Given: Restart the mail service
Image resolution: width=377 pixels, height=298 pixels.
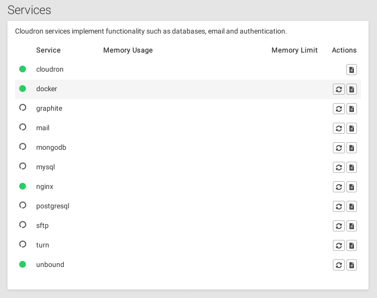Looking at the screenshot, I should (x=339, y=128).
